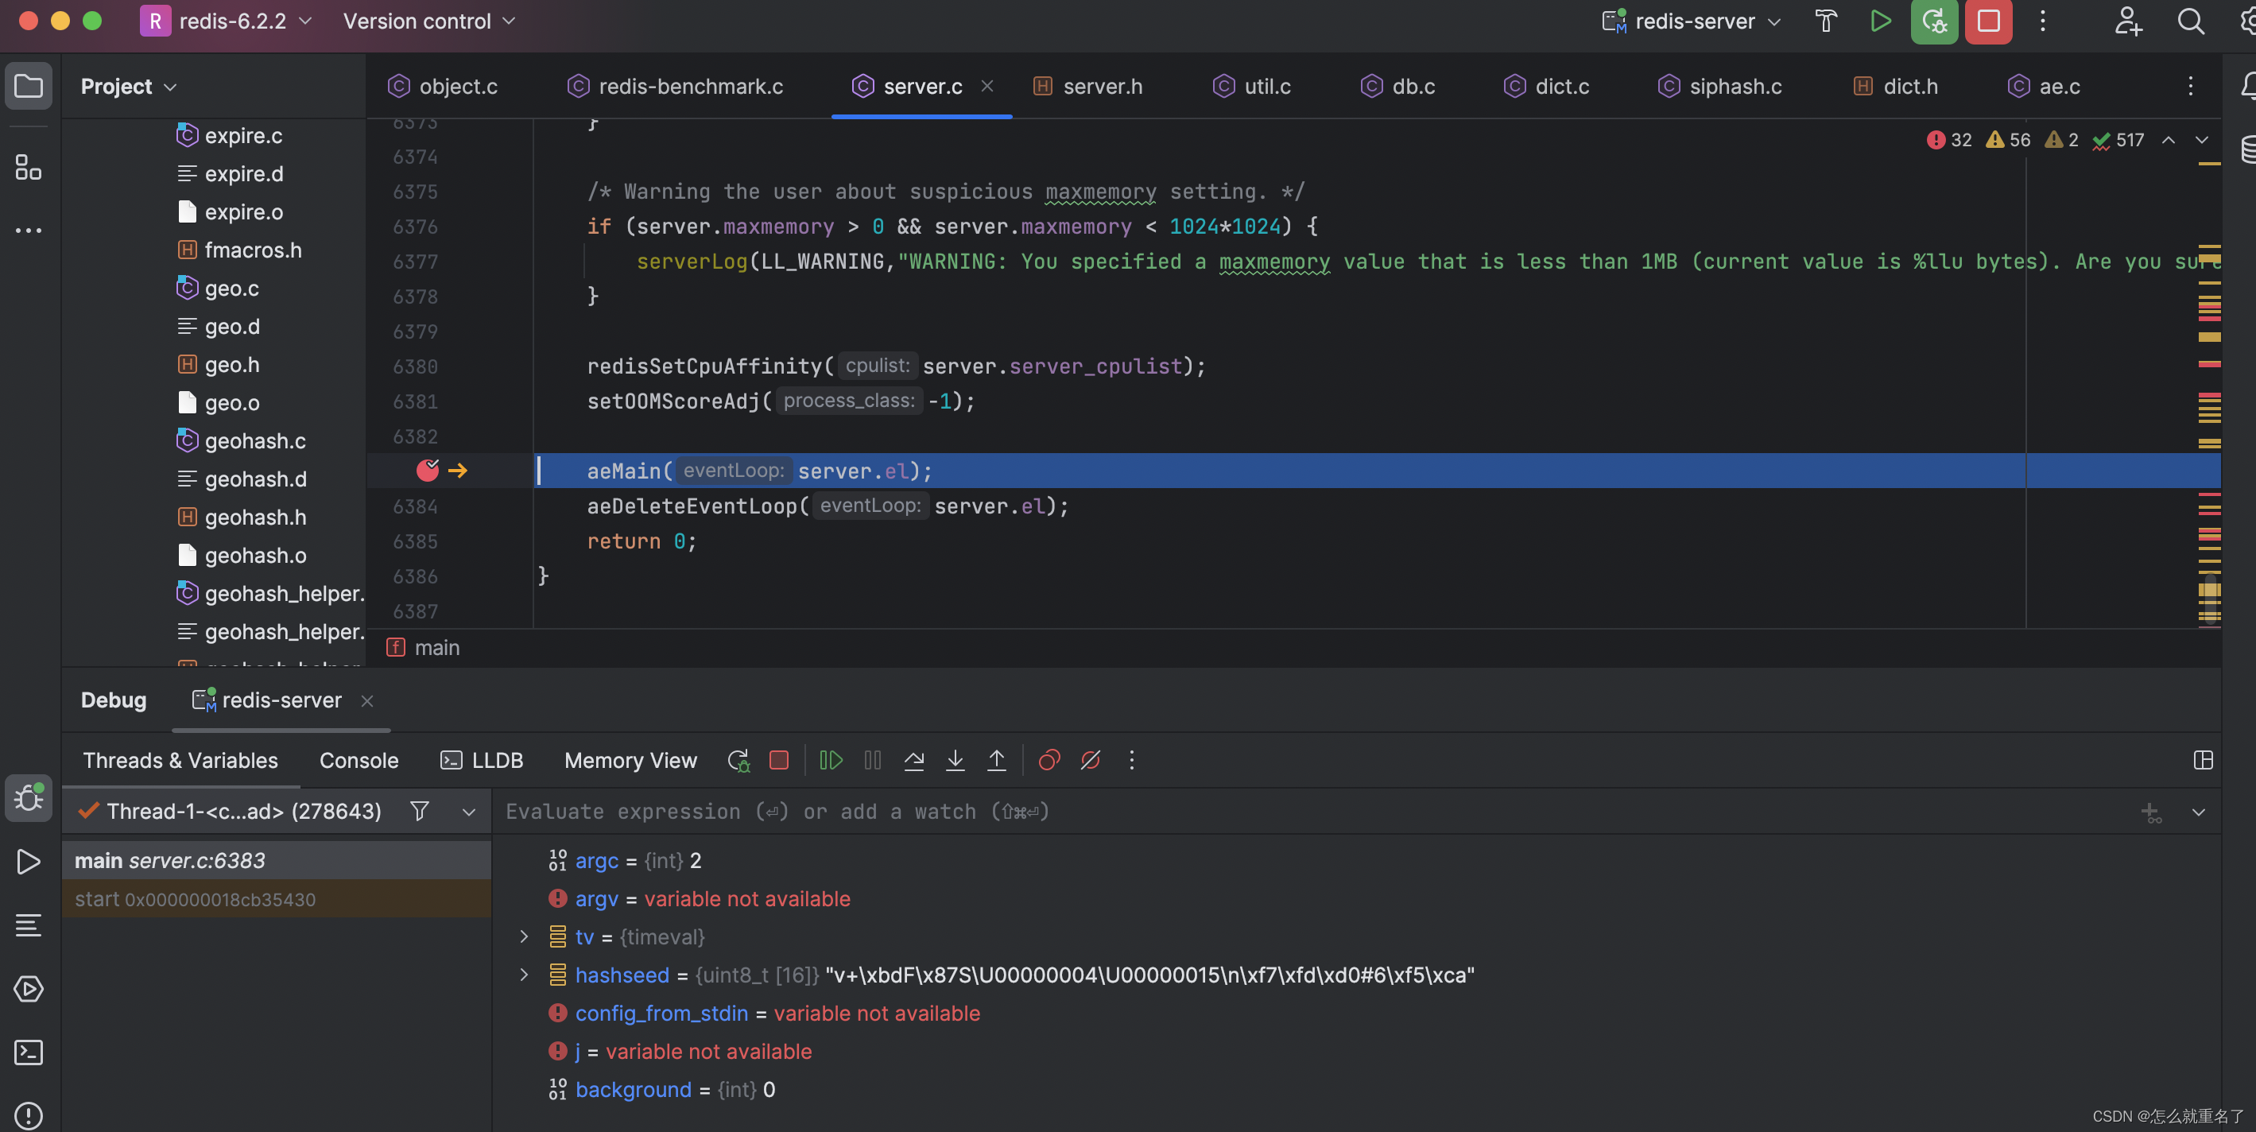This screenshot has width=2256, height=1132.
Task: Click the Step Over icon
Action: pos(913,760)
